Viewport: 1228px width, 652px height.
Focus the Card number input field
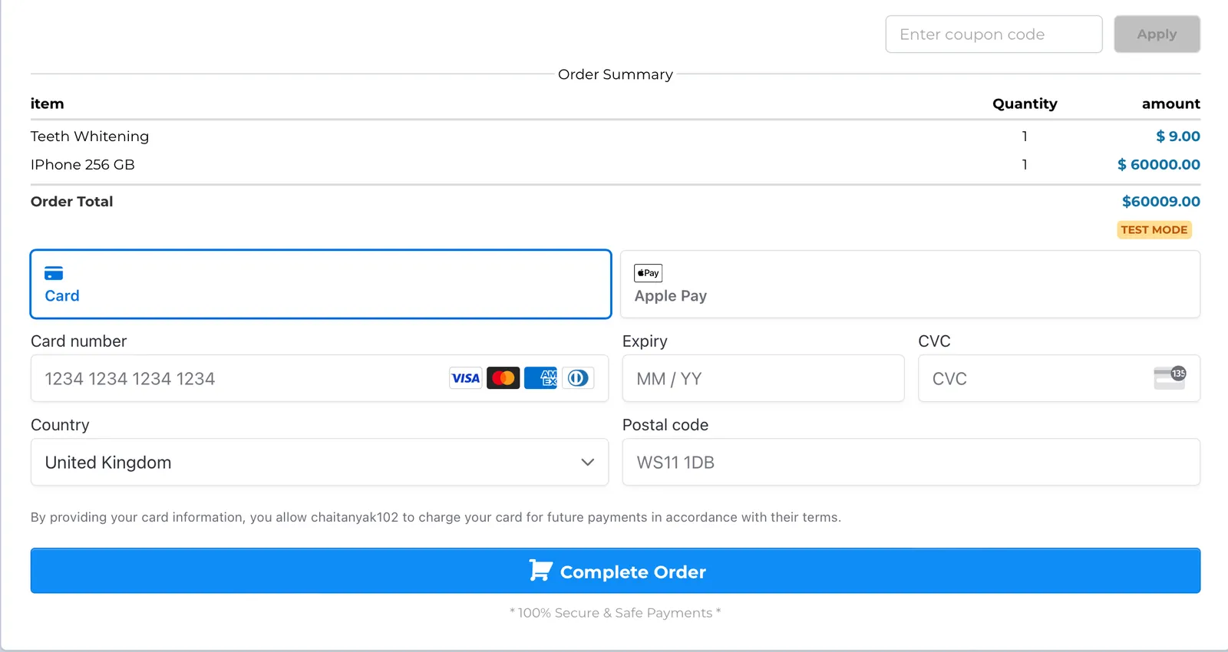(319, 378)
